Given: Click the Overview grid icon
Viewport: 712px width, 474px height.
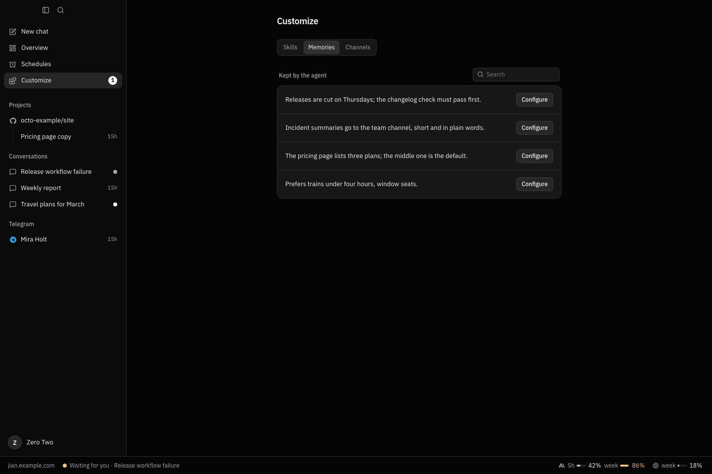Looking at the screenshot, I should [13, 48].
